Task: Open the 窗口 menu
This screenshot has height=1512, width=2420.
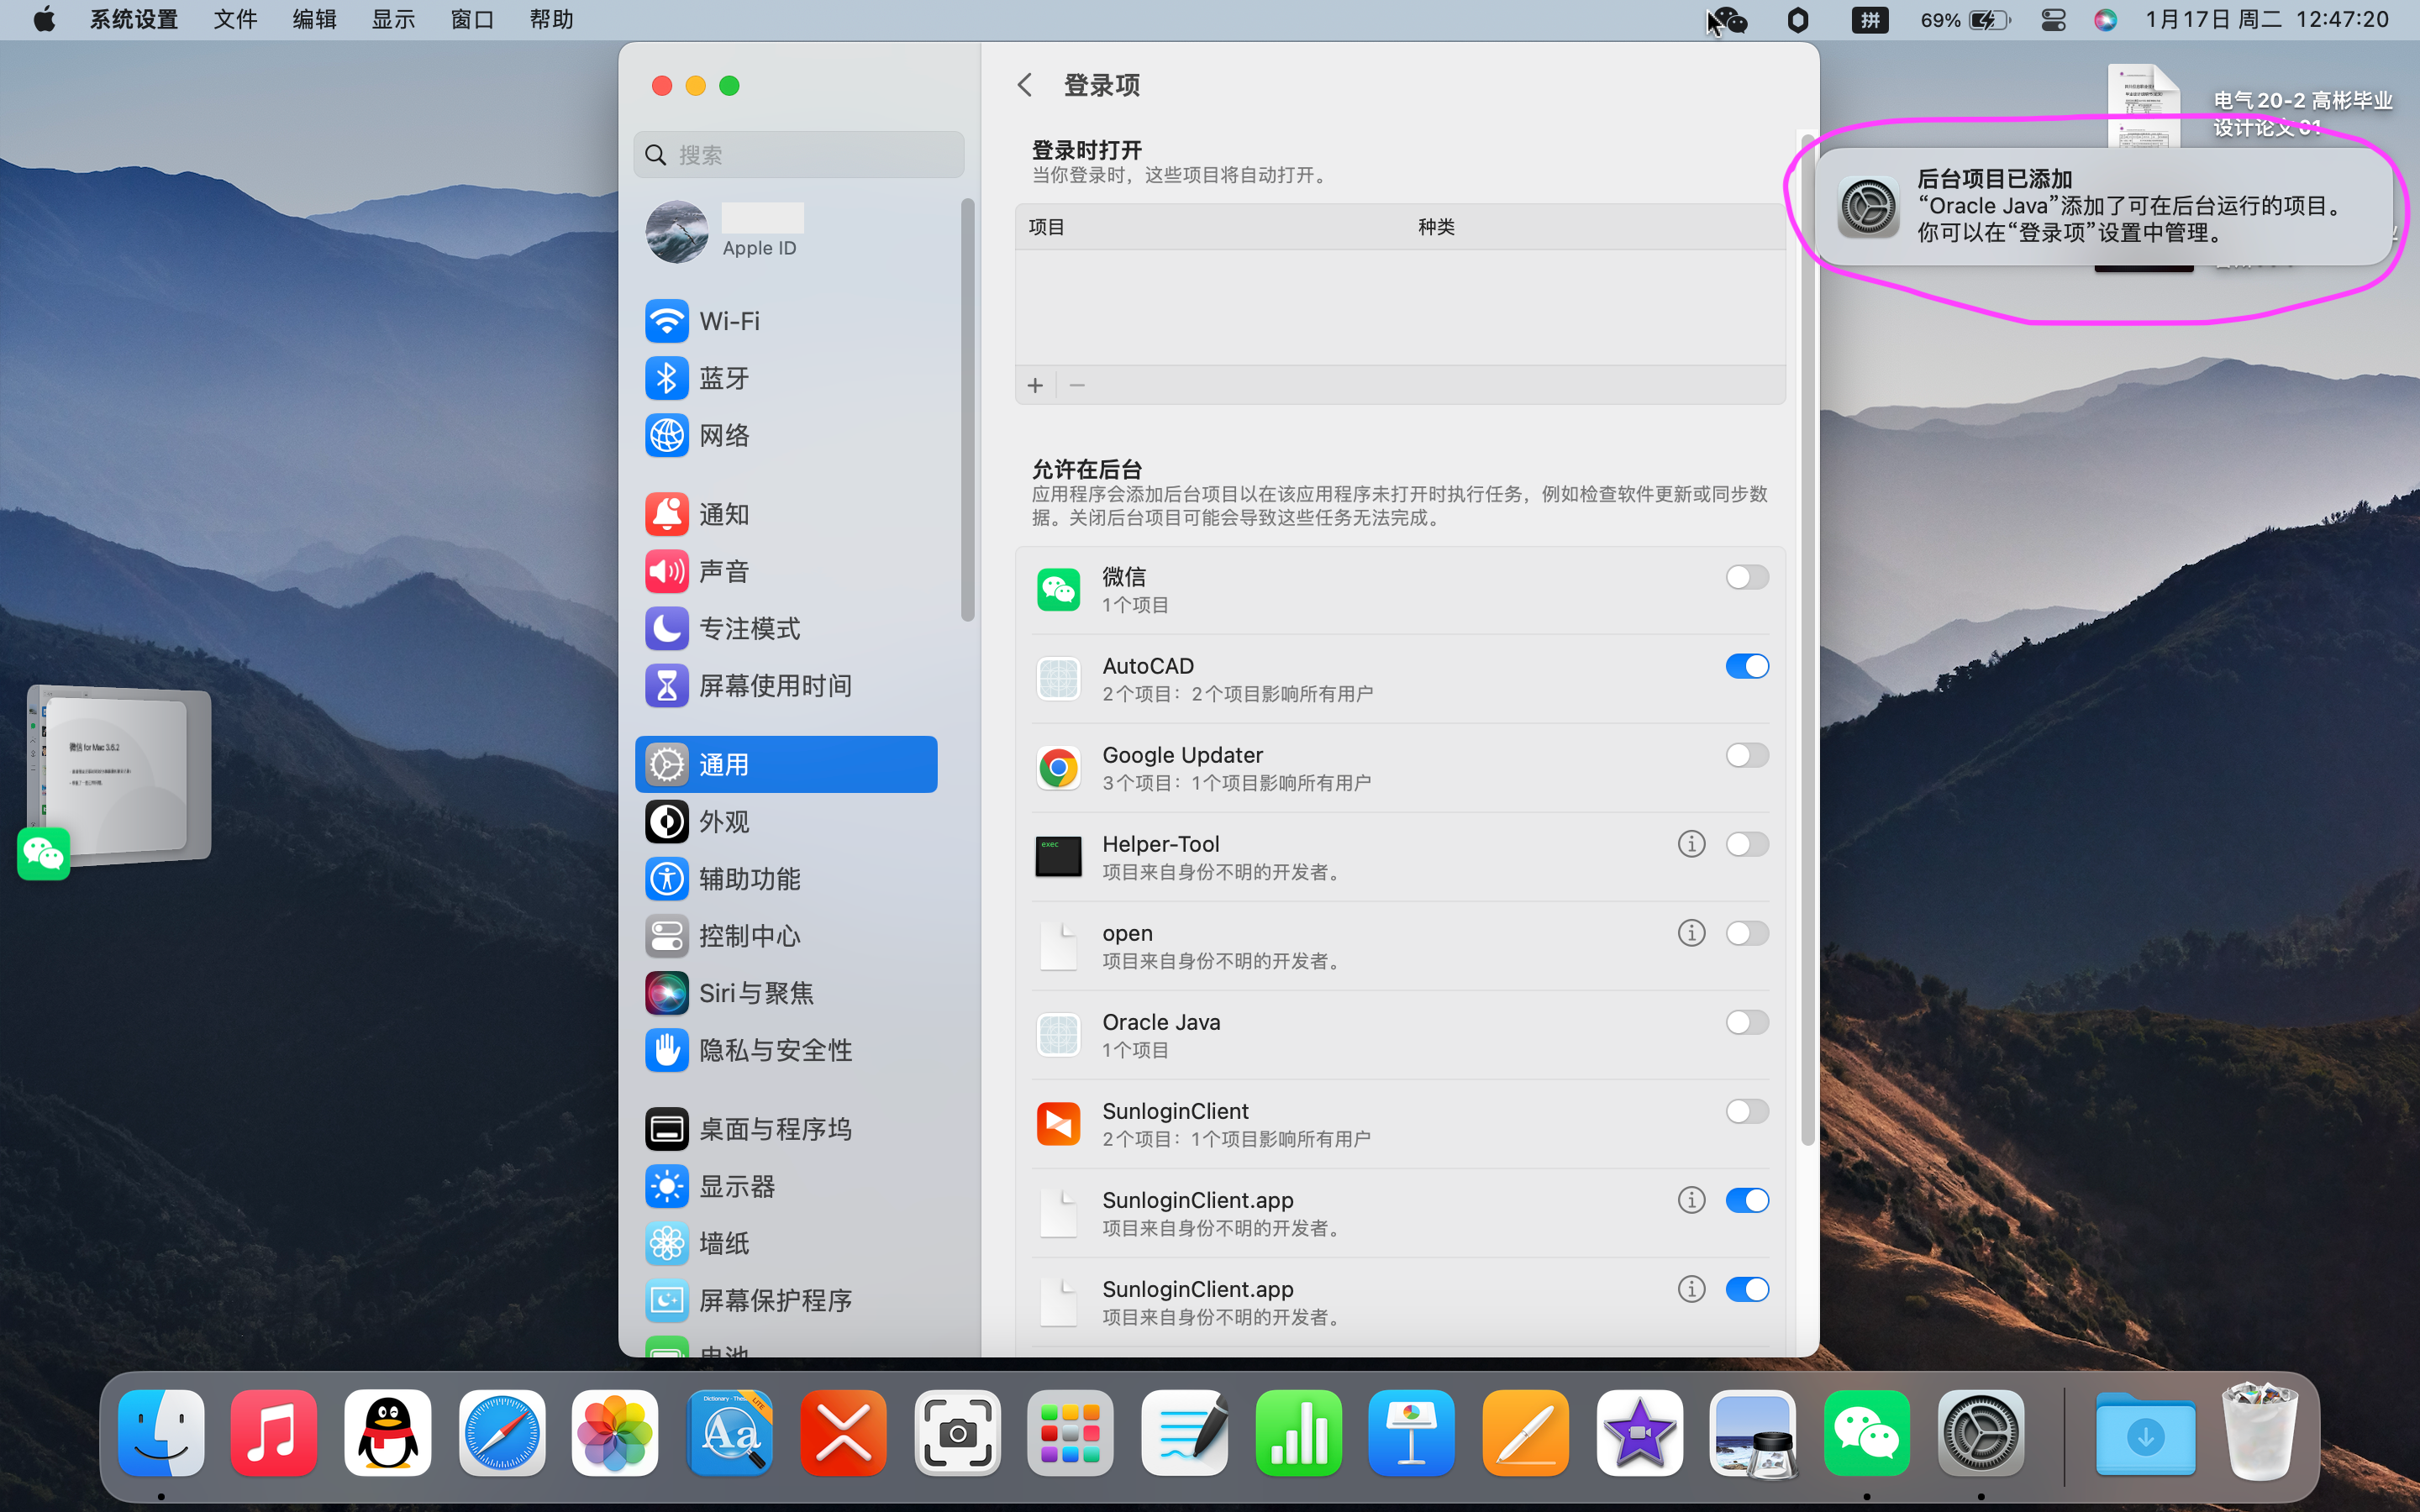Action: point(472,20)
